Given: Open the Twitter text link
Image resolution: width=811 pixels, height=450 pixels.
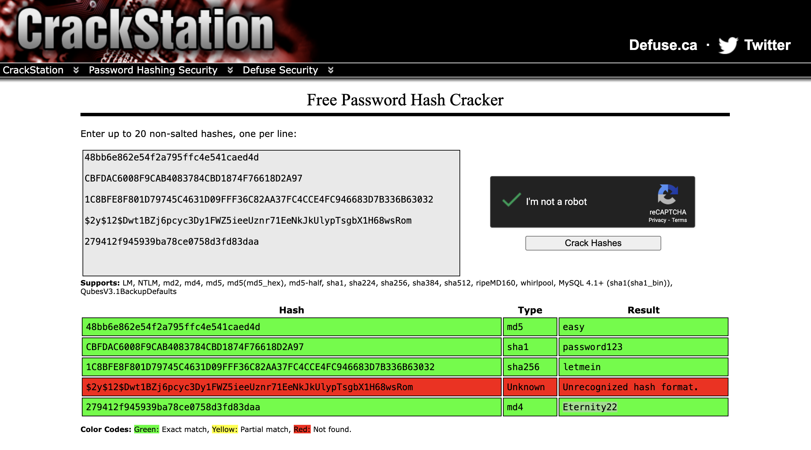Looking at the screenshot, I should pos(767,45).
